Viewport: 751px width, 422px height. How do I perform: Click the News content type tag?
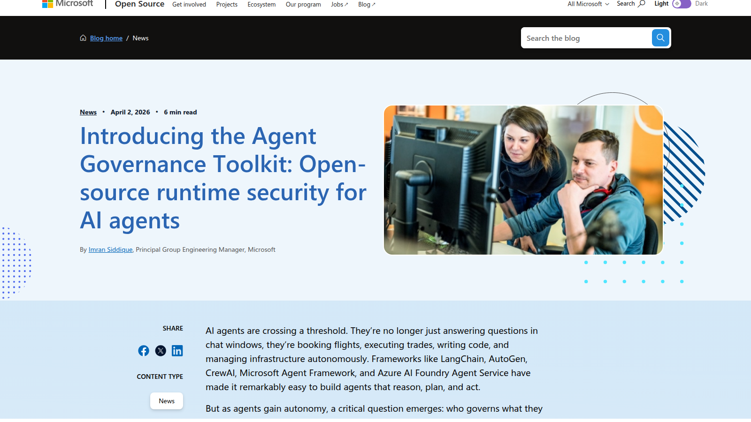pyautogui.click(x=167, y=401)
